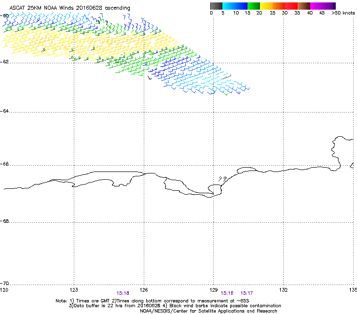
Task: Click the '35' label under the color scale
Action: (x=297, y=13)
